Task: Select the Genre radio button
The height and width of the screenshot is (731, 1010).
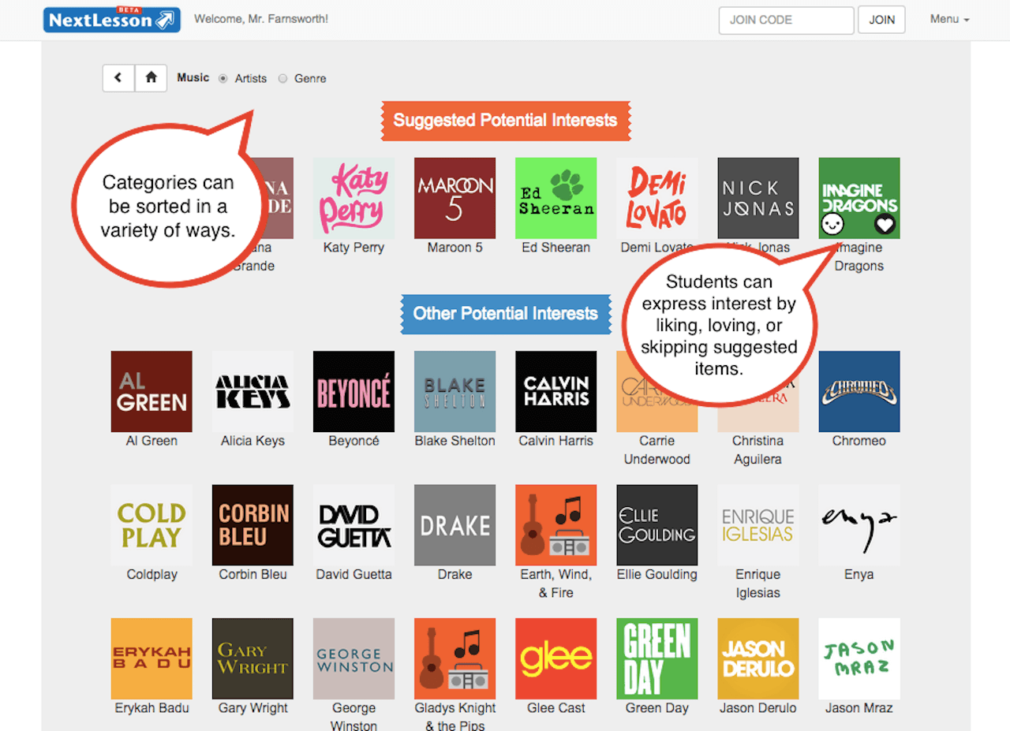Action: click(x=282, y=79)
